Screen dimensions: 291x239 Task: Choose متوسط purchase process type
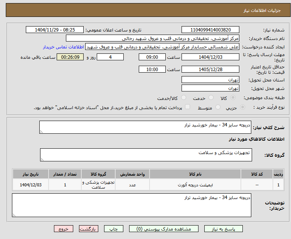tap(218, 107)
